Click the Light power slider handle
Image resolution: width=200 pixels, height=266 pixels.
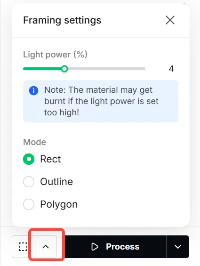point(64,69)
